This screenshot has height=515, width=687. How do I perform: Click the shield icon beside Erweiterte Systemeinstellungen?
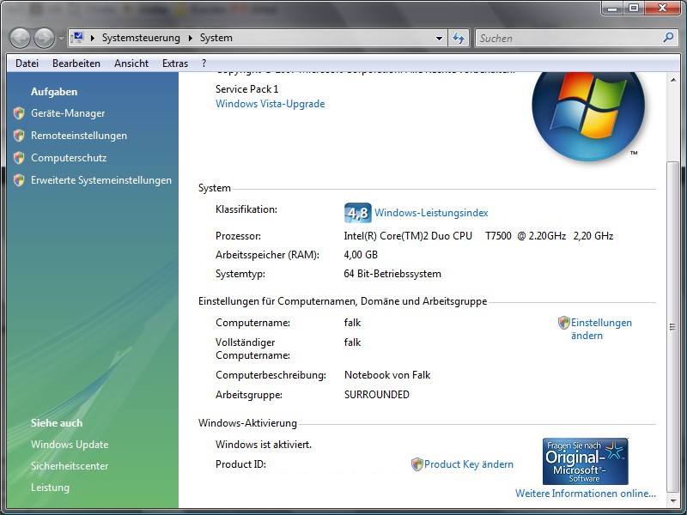point(19,180)
